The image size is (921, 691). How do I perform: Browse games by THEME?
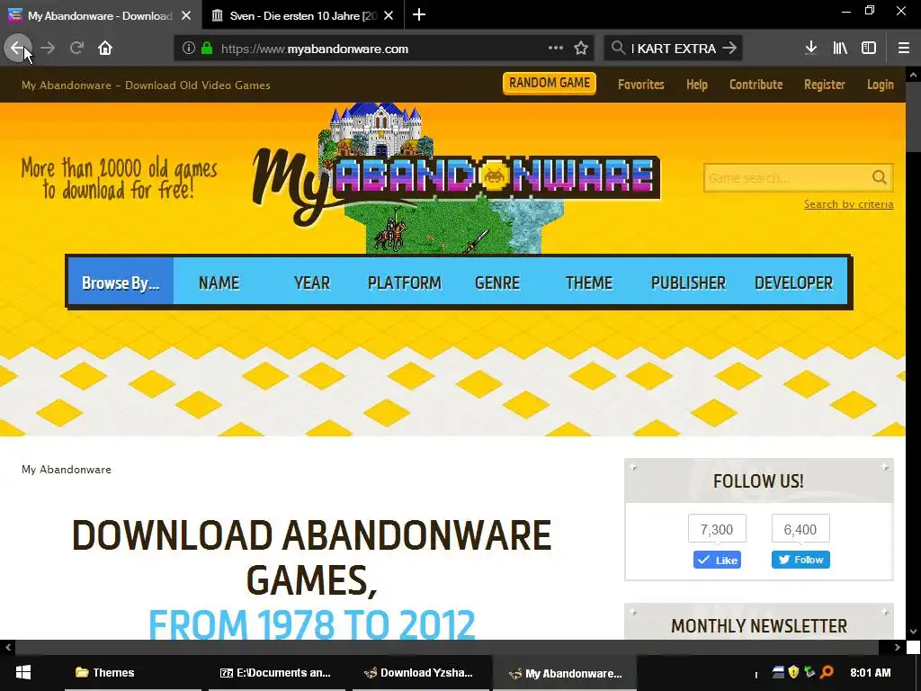(x=589, y=283)
